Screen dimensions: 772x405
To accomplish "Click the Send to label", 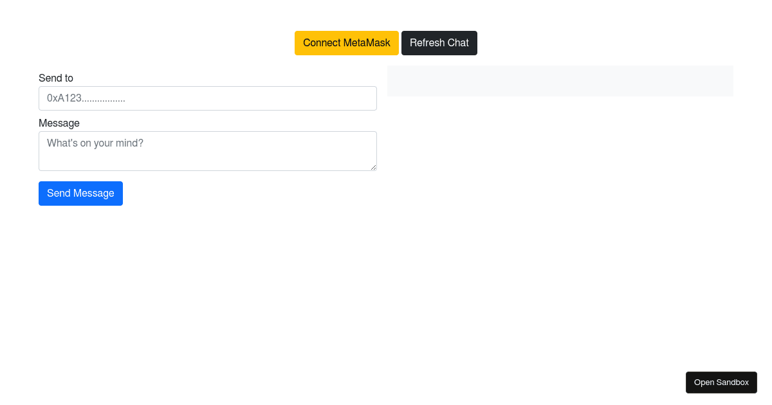I will click(x=56, y=78).
